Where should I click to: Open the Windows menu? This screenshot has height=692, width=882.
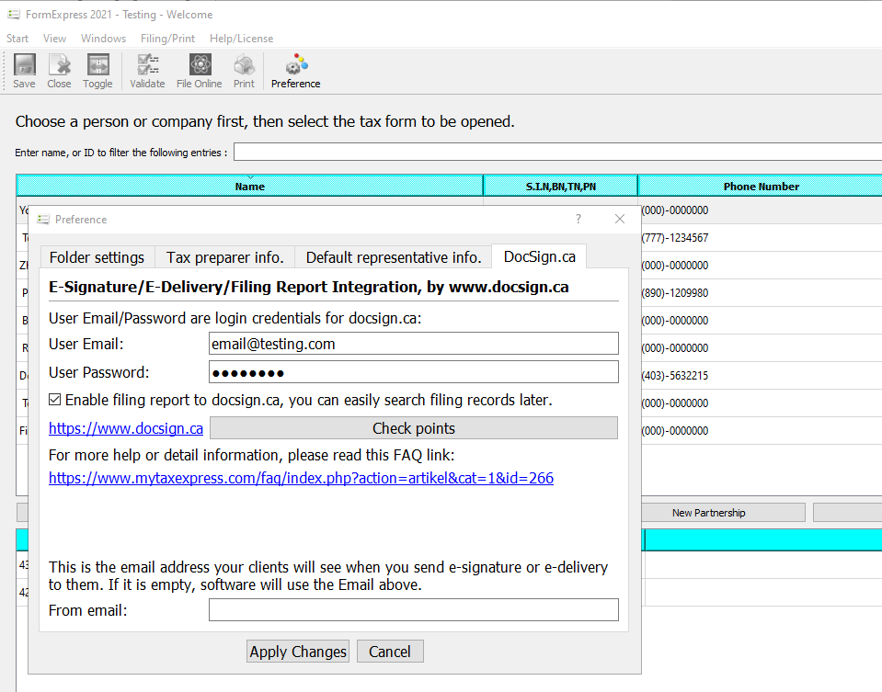point(104,39)
